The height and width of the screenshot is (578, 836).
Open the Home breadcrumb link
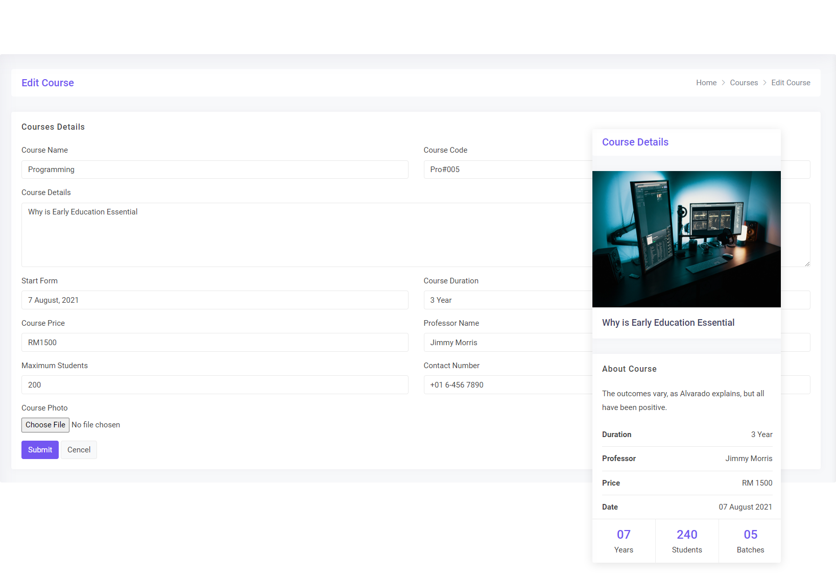[x=706, y=83]
